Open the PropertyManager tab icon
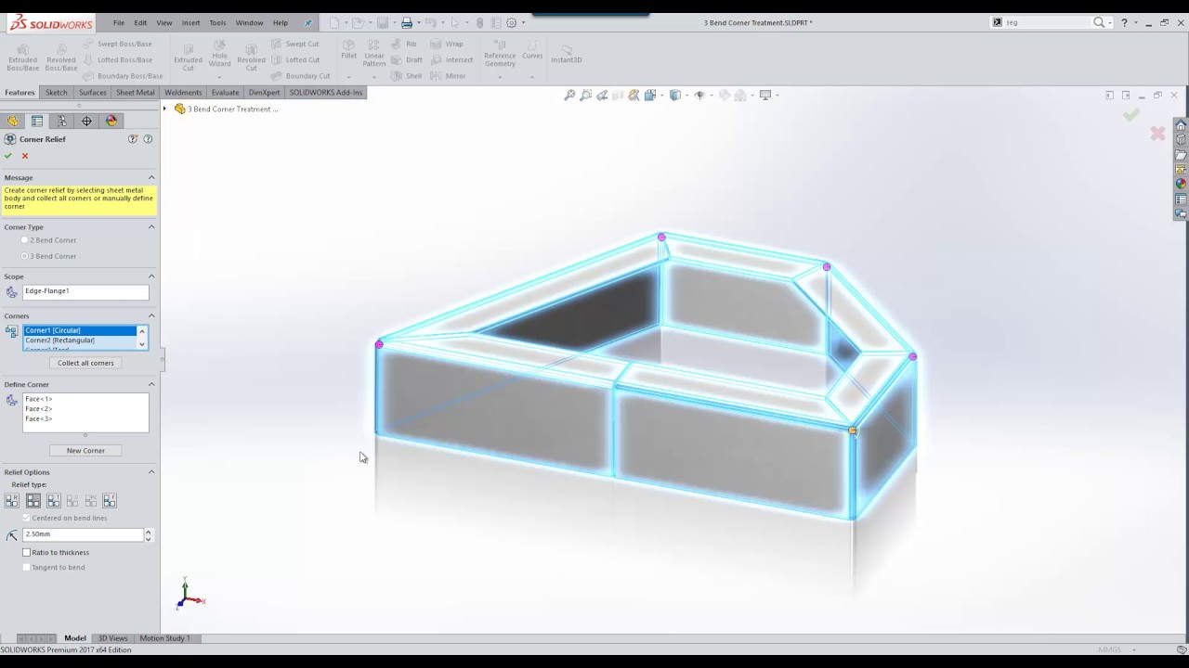 tap(37, 121)
